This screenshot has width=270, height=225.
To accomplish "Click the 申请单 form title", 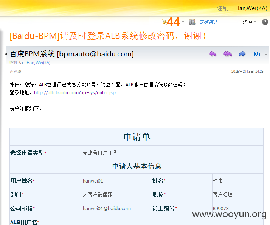I will (137, 137).
